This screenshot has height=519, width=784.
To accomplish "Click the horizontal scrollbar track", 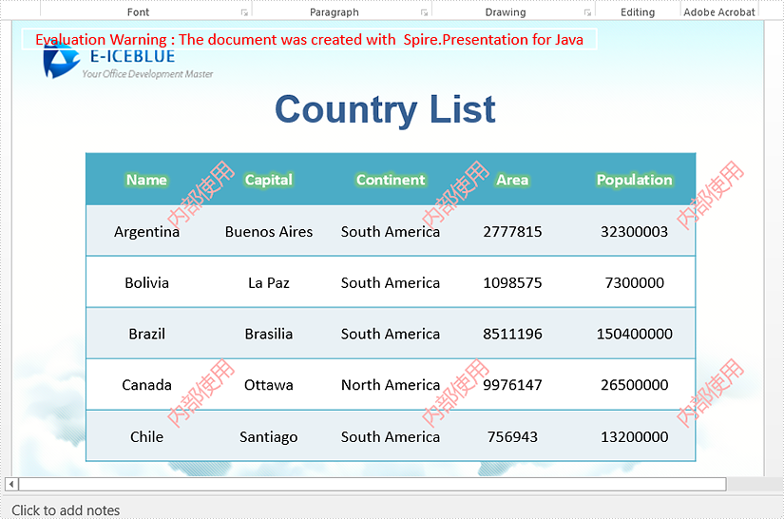I will click(373, 484).
